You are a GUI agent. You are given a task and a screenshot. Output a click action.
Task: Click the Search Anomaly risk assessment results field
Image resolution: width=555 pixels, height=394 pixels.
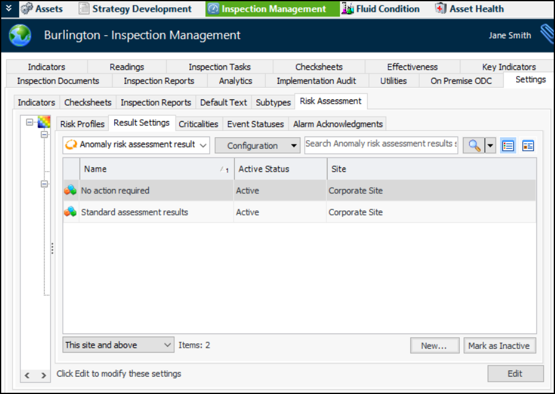point(381,145)
